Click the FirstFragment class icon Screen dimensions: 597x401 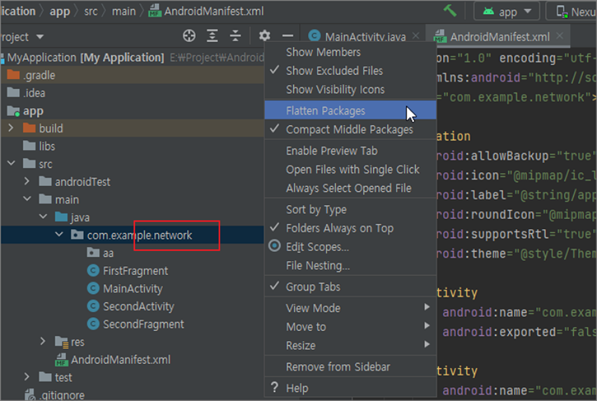[x=93, y=271]
